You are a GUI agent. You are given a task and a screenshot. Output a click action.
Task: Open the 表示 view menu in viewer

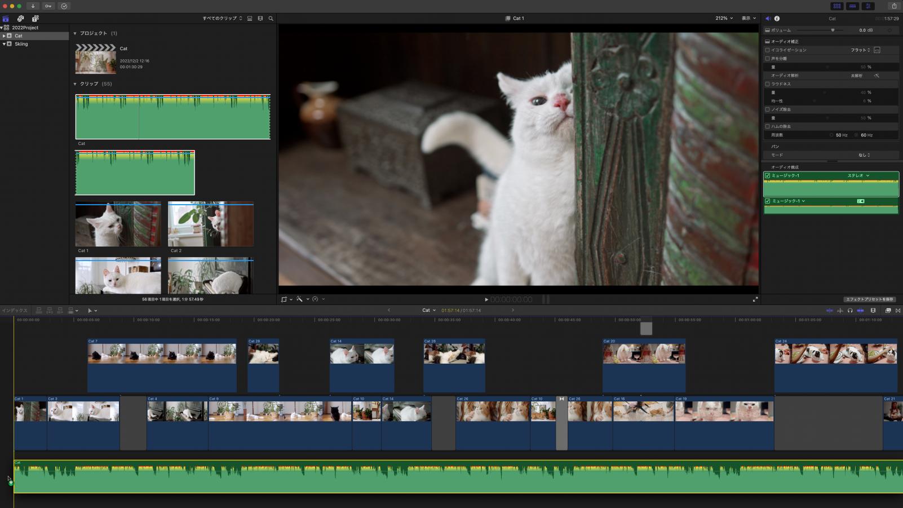pyautogui.click(x=749, y=19)
